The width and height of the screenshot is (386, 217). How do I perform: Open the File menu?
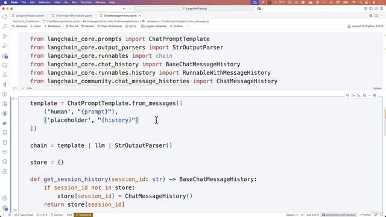coord(24,2)
